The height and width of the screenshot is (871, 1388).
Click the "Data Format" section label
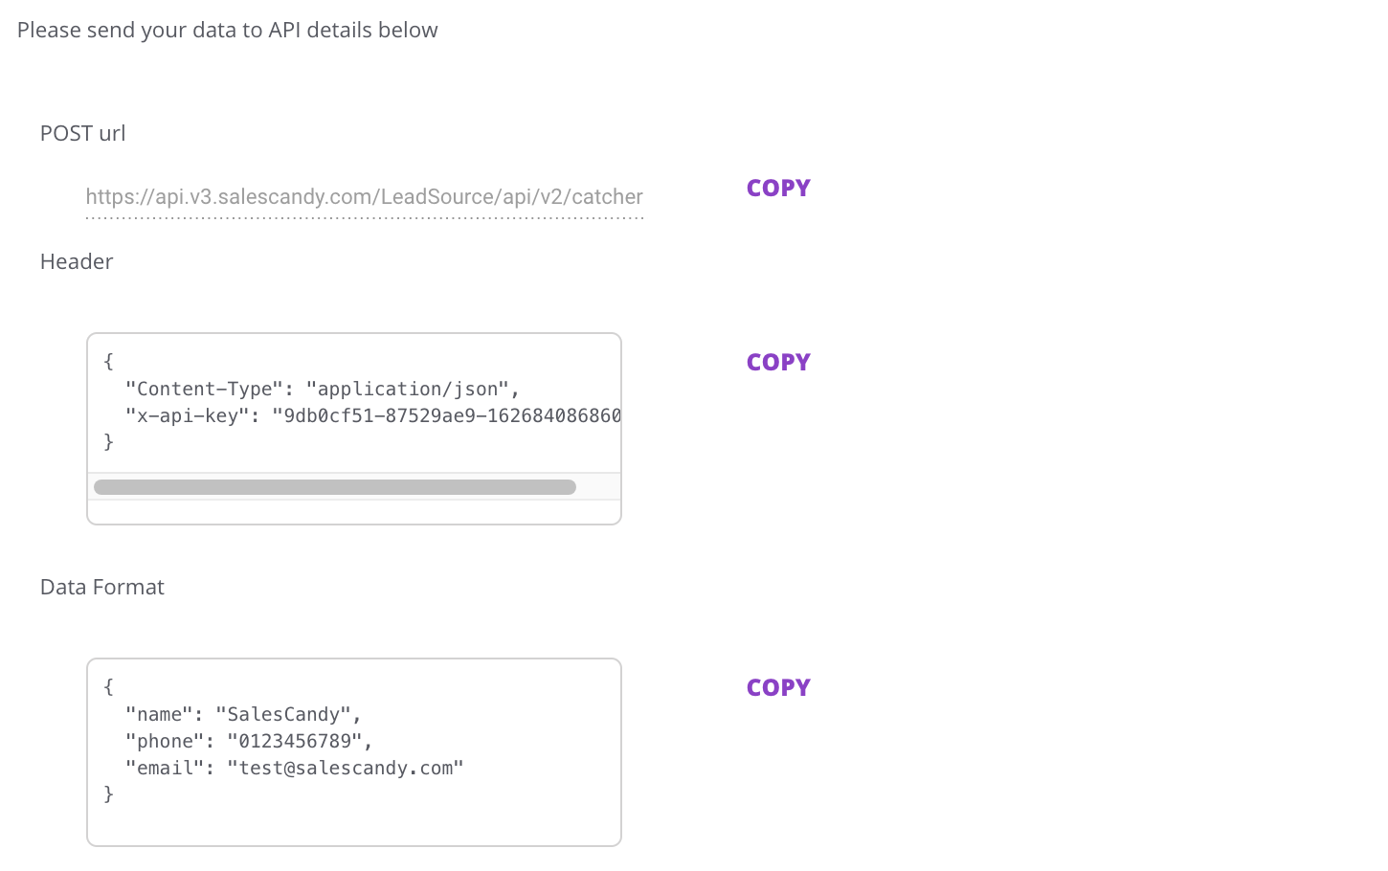[102, 588]
